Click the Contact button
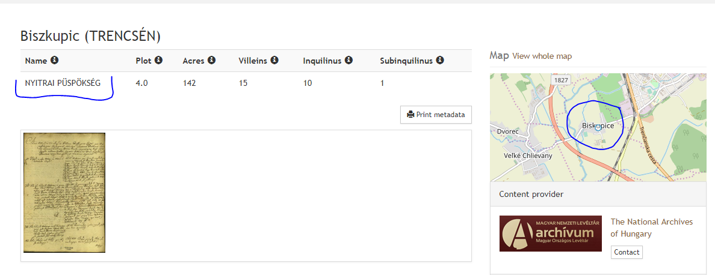 click(627, 252)
